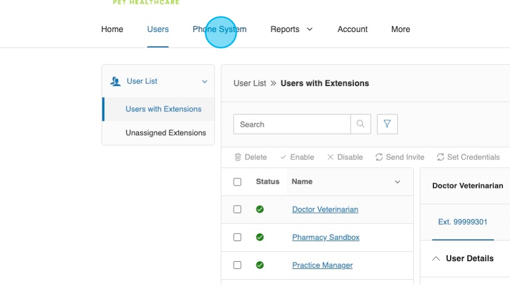
Task: Select Unassigned Extensions in sidebar
Action: tap(165, 133)
